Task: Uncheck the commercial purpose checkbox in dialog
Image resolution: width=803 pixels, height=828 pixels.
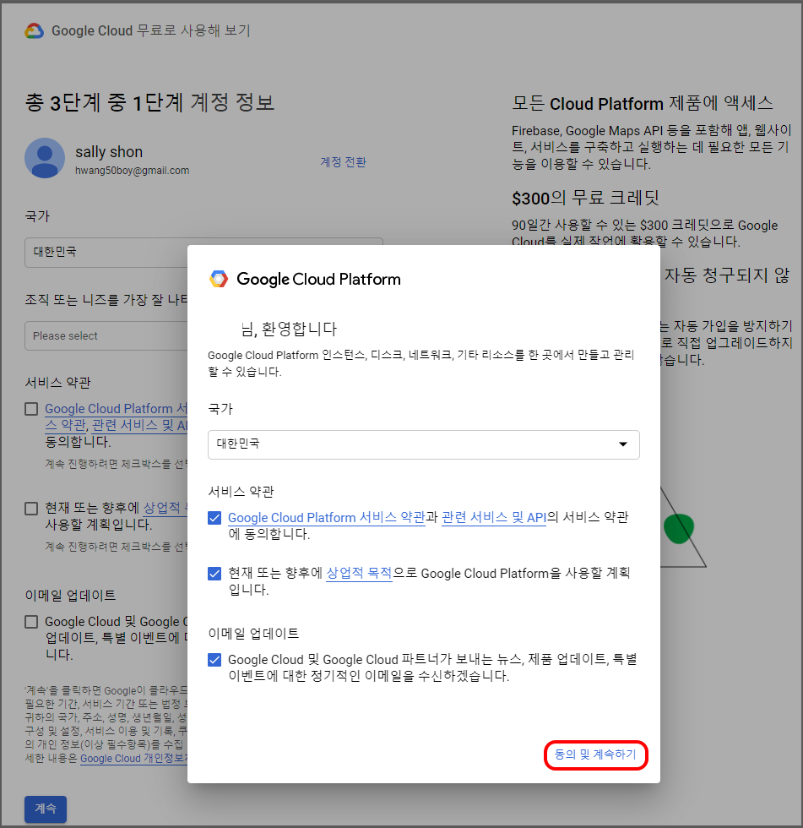Action: tap(214, 574)
